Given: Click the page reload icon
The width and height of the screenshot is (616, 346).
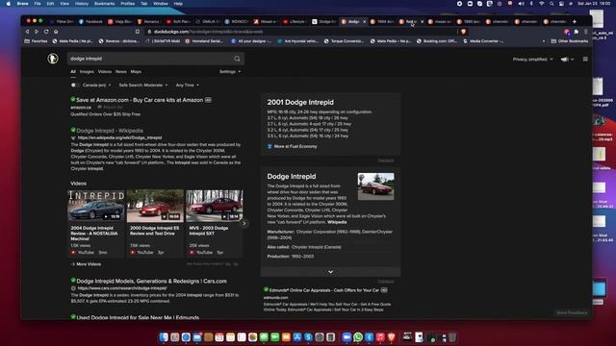Looking at the screenshot, I should [46, 32].
